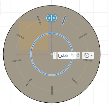Click the origin center point
This screenshot has width=108, height=105.
point(52,54)
